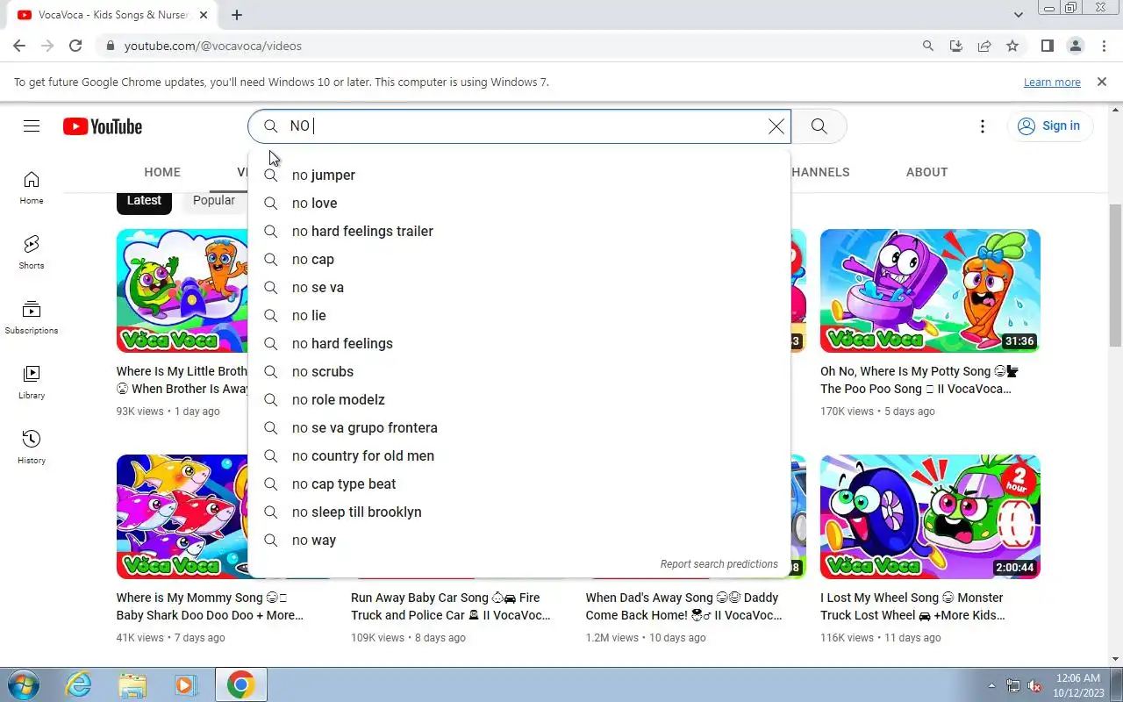Click the address bar URL

point(213,46)
